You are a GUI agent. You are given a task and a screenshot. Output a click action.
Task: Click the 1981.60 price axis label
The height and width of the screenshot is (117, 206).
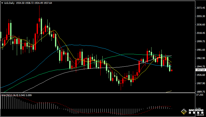coord(201,50)
